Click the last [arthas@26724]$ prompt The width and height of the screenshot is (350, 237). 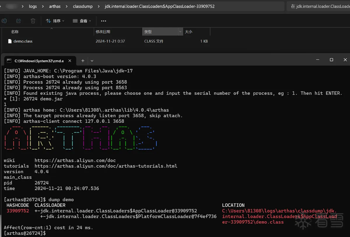click(x=25, y=233)
